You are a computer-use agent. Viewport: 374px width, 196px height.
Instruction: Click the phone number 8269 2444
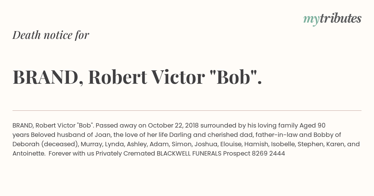click(268, 154)
